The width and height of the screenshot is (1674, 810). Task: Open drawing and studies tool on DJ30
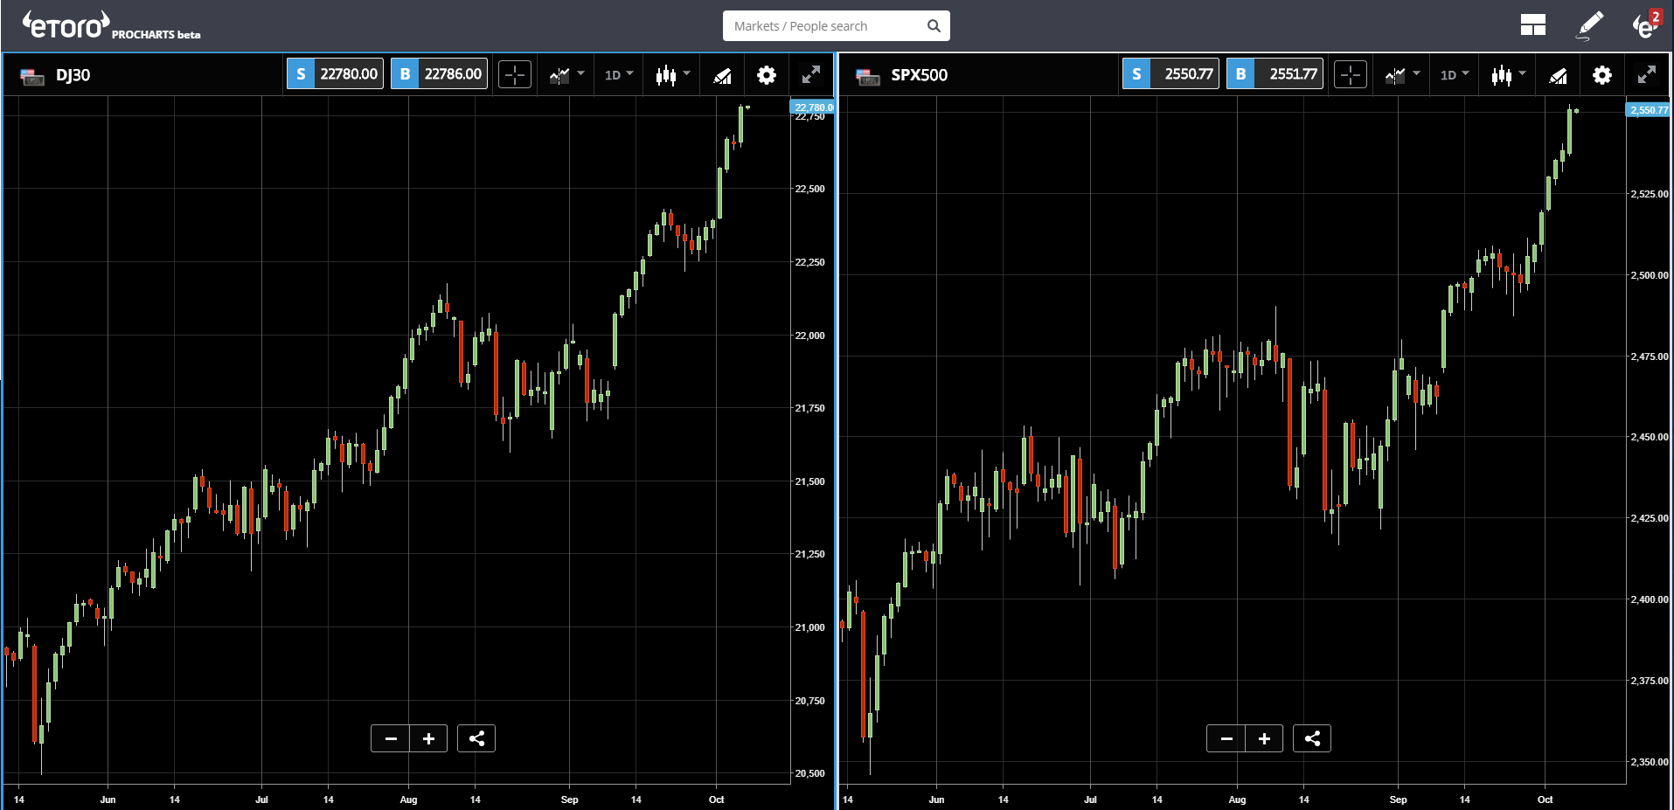722,76
